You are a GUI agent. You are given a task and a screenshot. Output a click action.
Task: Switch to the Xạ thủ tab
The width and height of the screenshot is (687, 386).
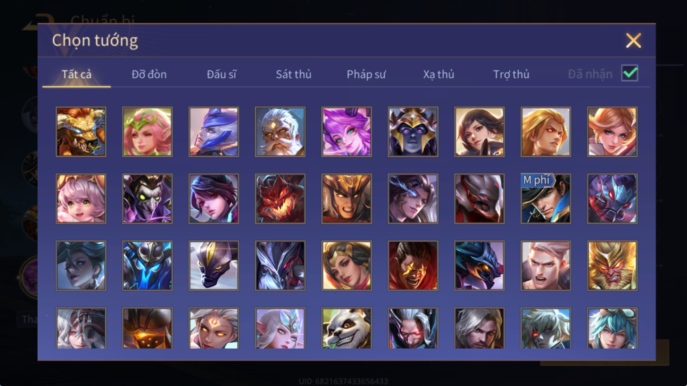[439, 74]
